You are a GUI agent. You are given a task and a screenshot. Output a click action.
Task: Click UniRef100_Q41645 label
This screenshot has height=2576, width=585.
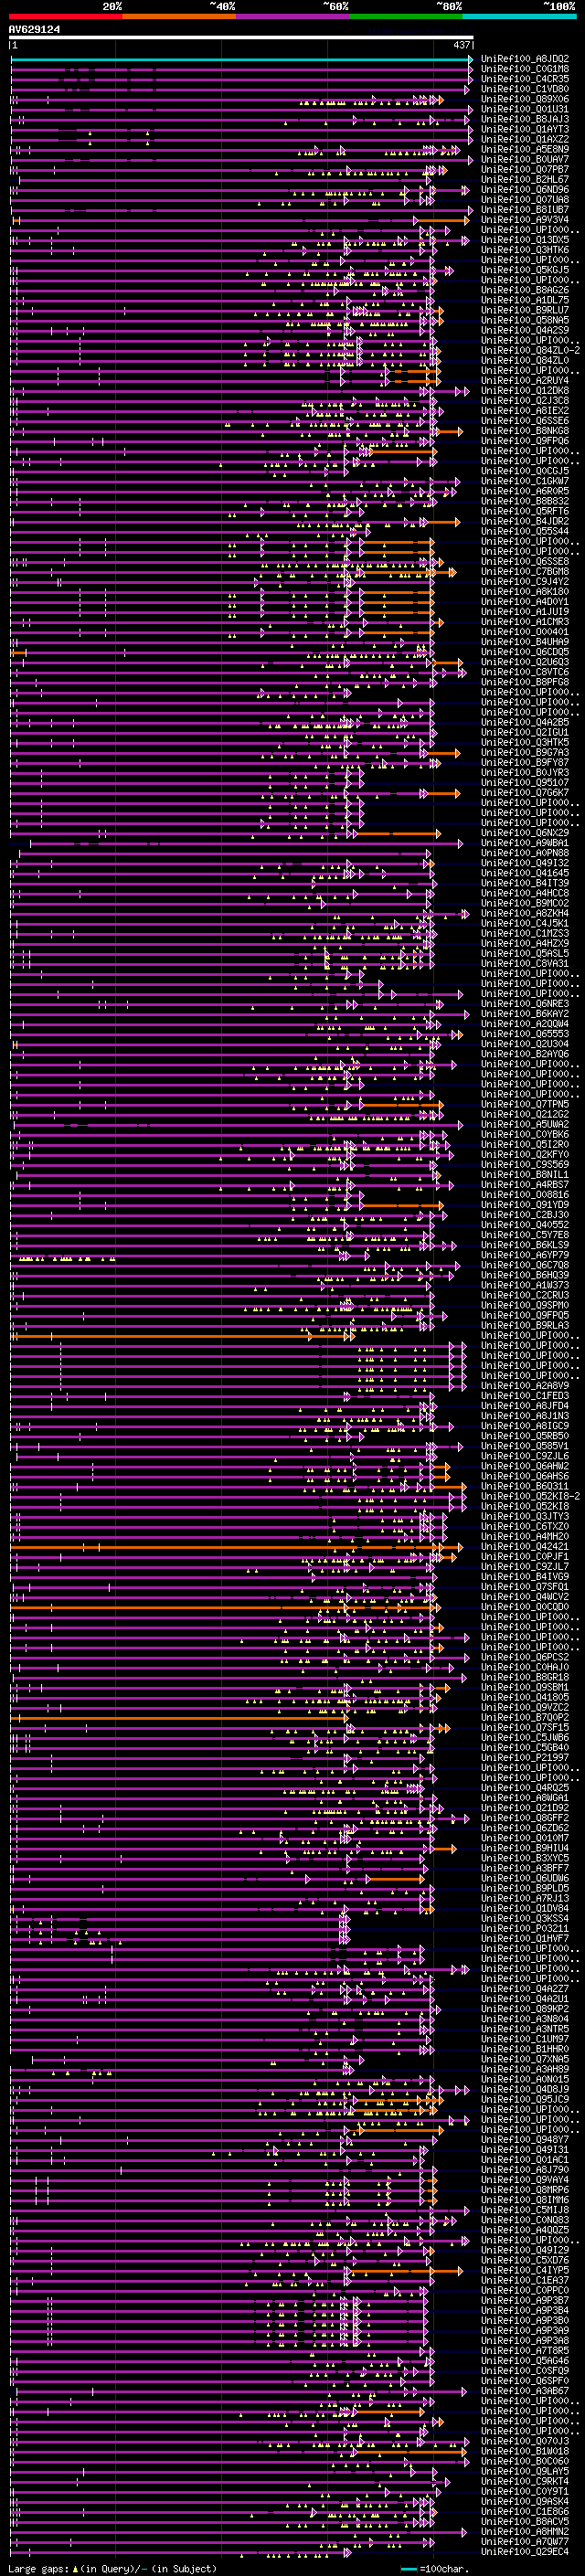tap(525, 873)
